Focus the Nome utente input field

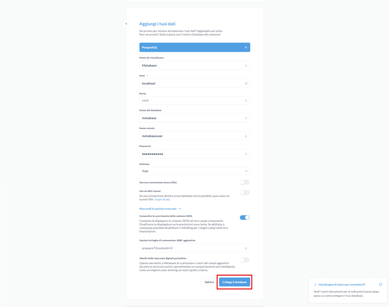pos(194,136)
